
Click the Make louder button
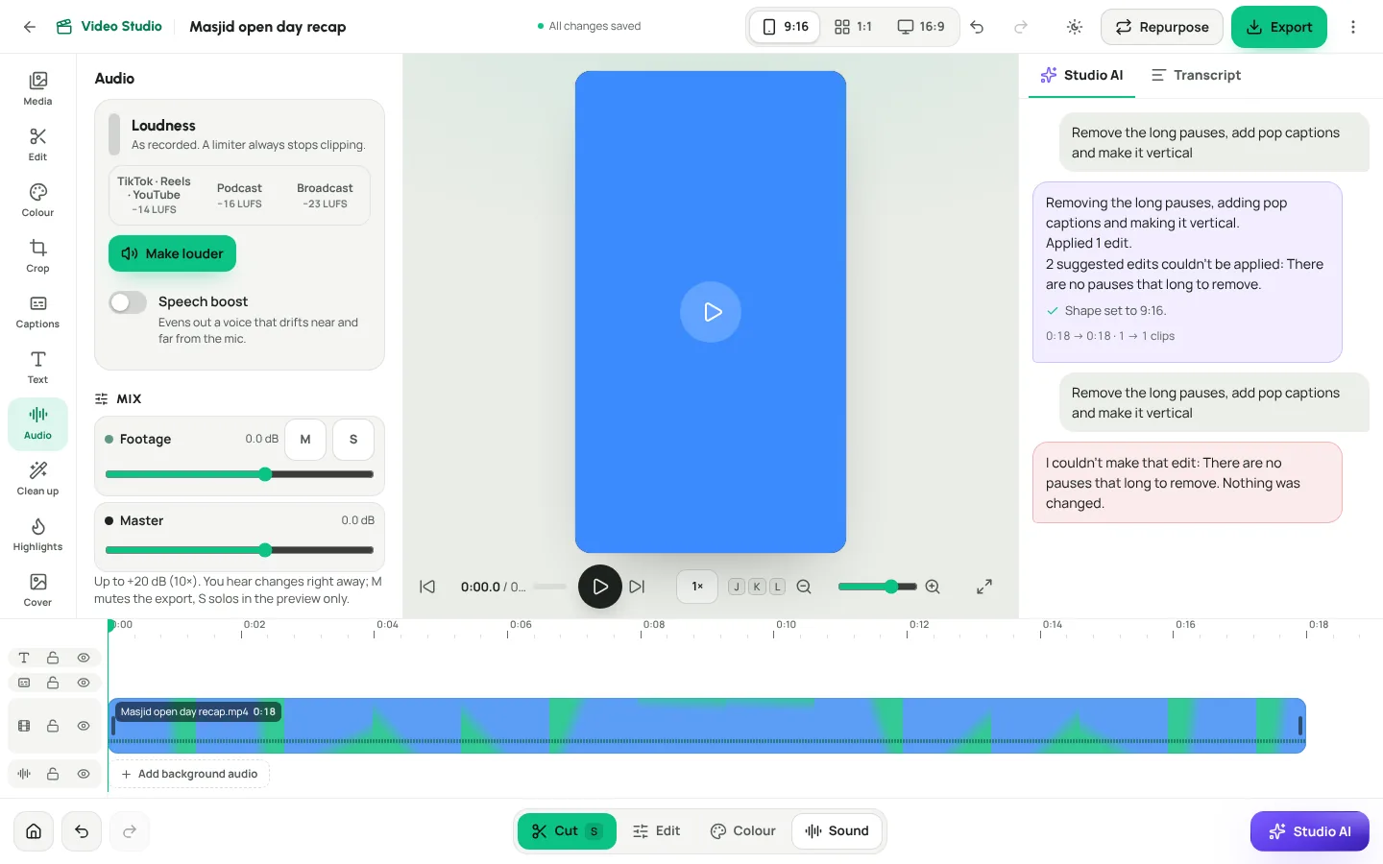[172, 253]
